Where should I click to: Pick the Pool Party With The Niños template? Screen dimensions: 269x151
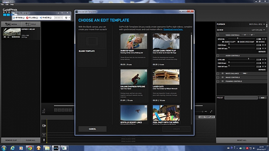tap(166, 113)
